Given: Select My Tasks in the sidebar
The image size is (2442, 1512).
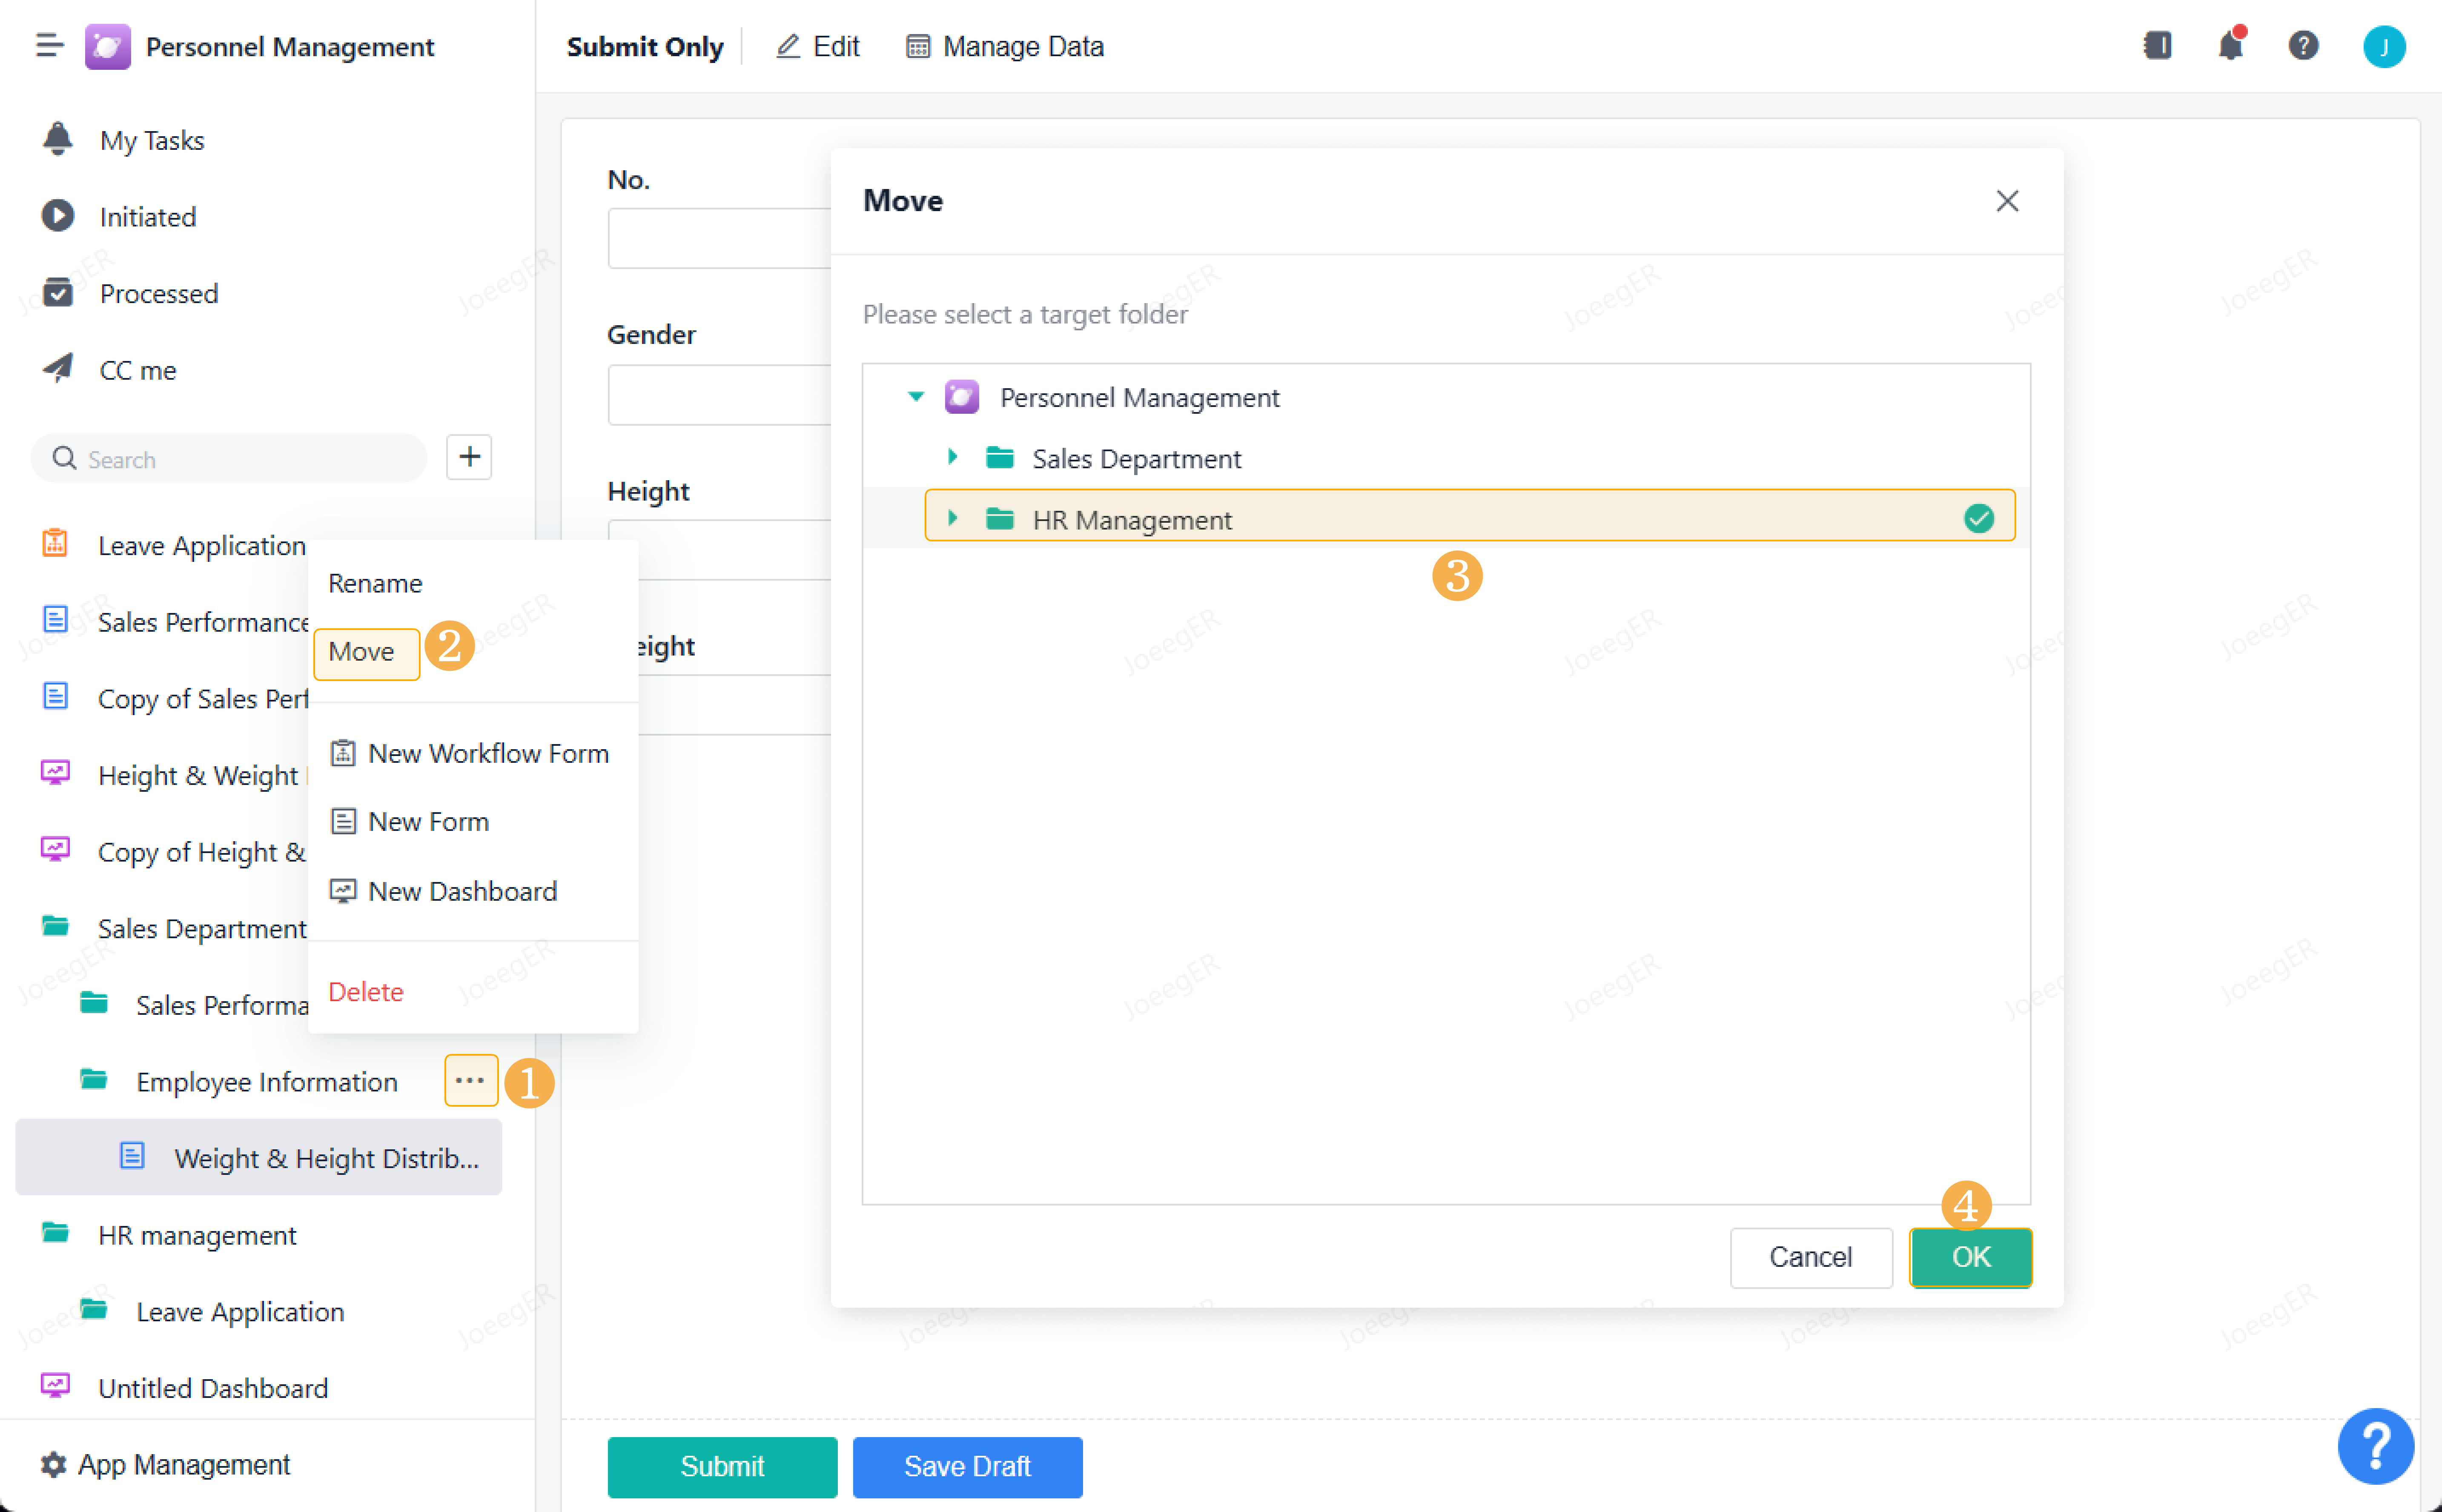Looking at the screenshot, I should (x=151, y=140).
